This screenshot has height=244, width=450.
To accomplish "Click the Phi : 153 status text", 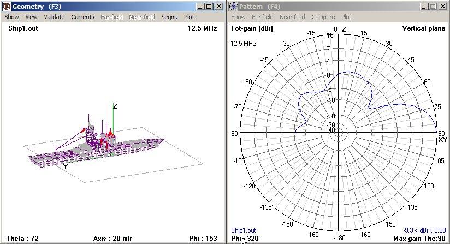I will click(x=203, y=238).
